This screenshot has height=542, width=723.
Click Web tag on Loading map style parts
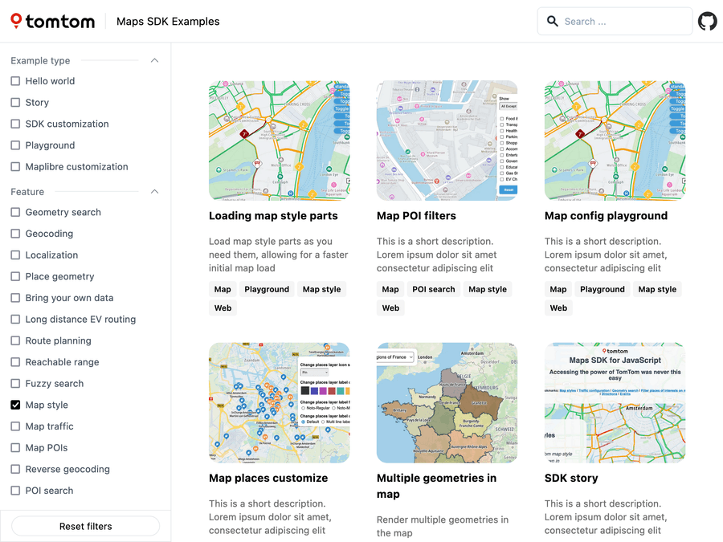coord(223,308)
